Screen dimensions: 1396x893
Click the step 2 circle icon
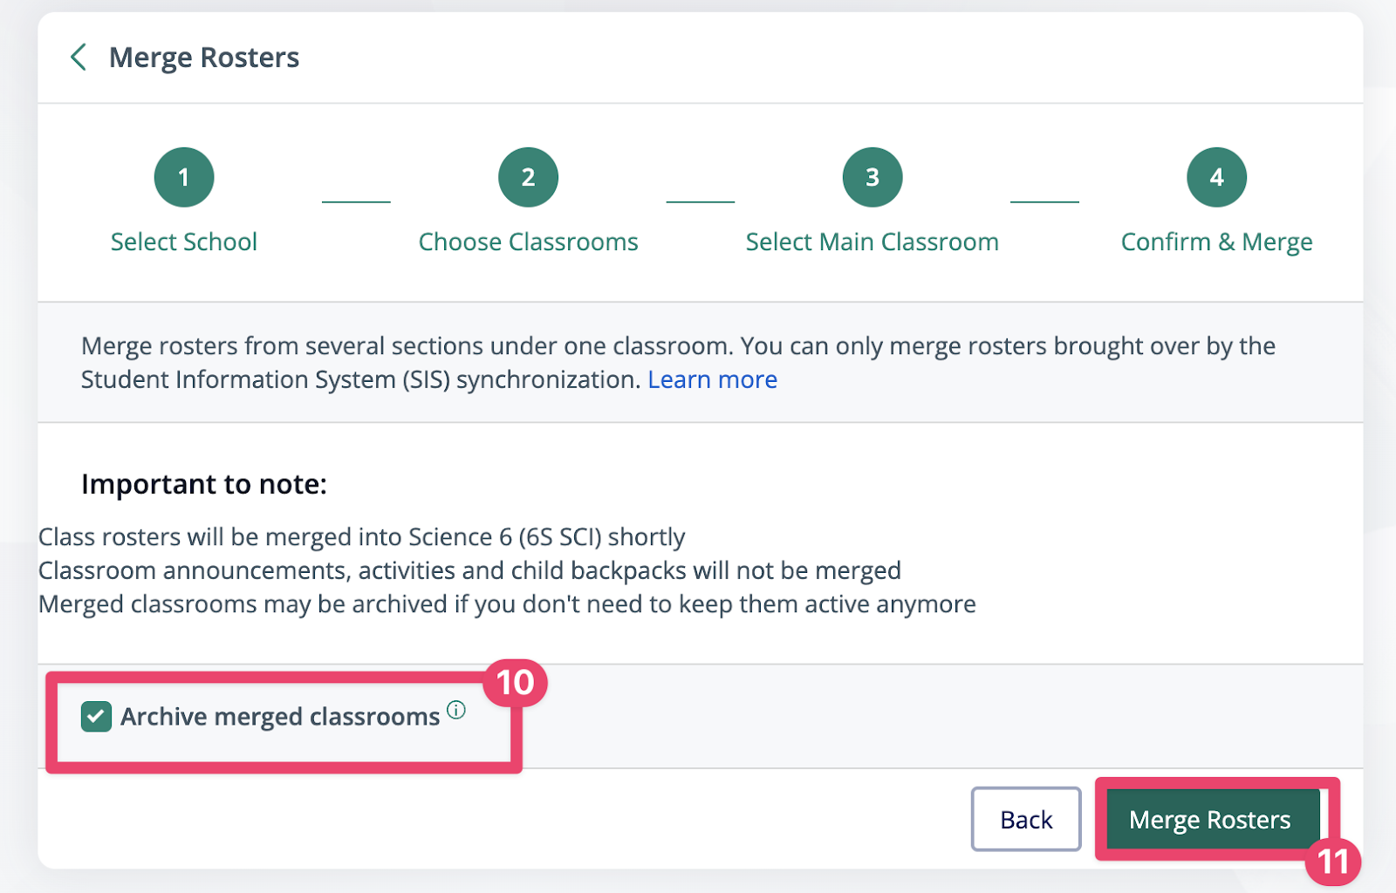528,178
